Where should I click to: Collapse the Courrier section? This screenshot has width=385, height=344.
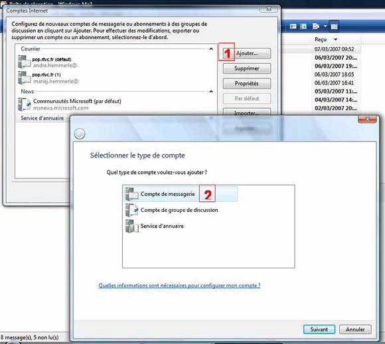211,49
